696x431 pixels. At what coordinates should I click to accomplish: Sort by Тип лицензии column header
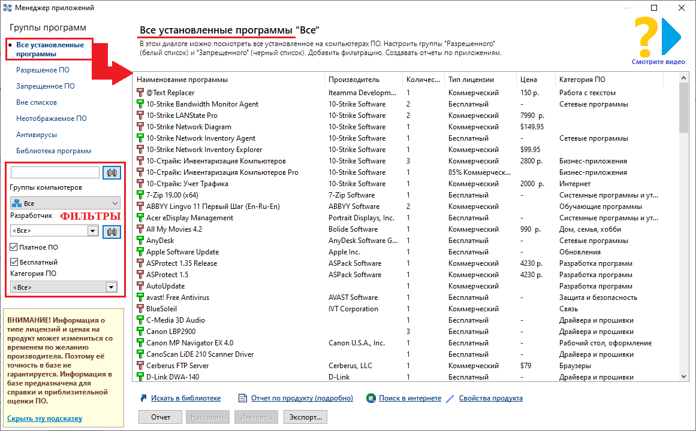coord(480,80)
